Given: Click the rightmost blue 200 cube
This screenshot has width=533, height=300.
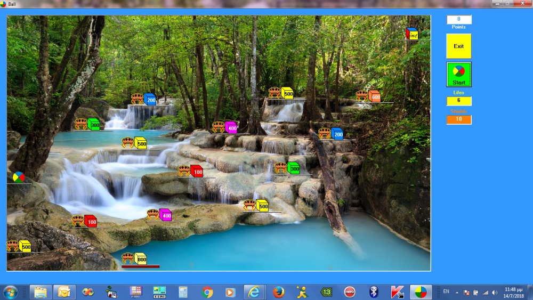Looking at the screenshot, I should [x=337, y=134].
